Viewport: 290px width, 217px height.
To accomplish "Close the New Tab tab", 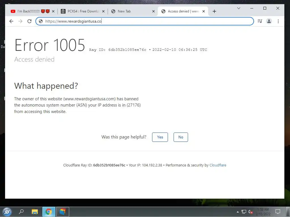I will point(153,11).
